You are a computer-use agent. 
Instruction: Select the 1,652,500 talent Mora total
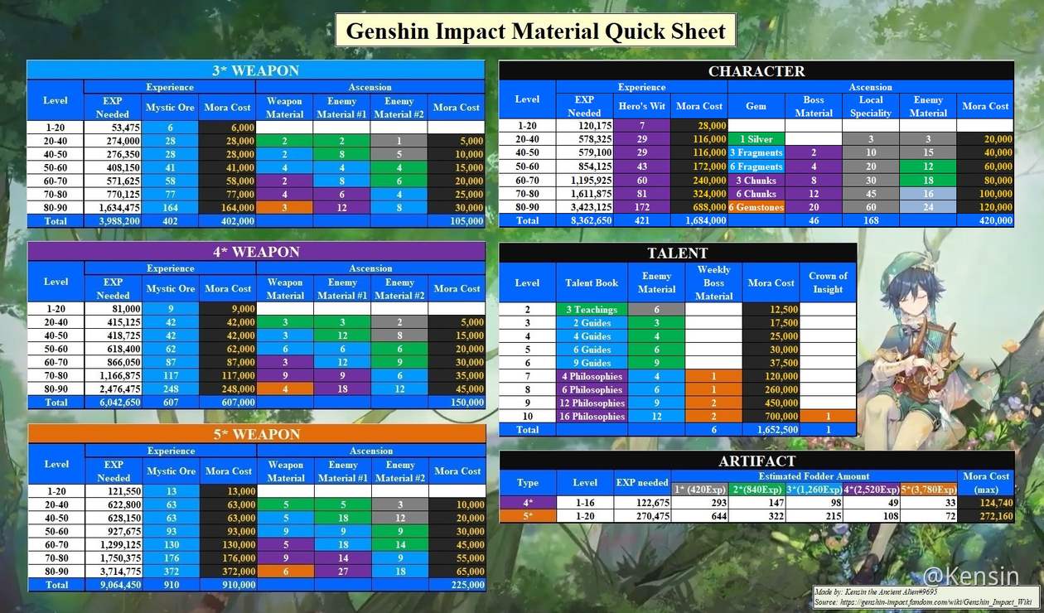[x=771, y=429]
